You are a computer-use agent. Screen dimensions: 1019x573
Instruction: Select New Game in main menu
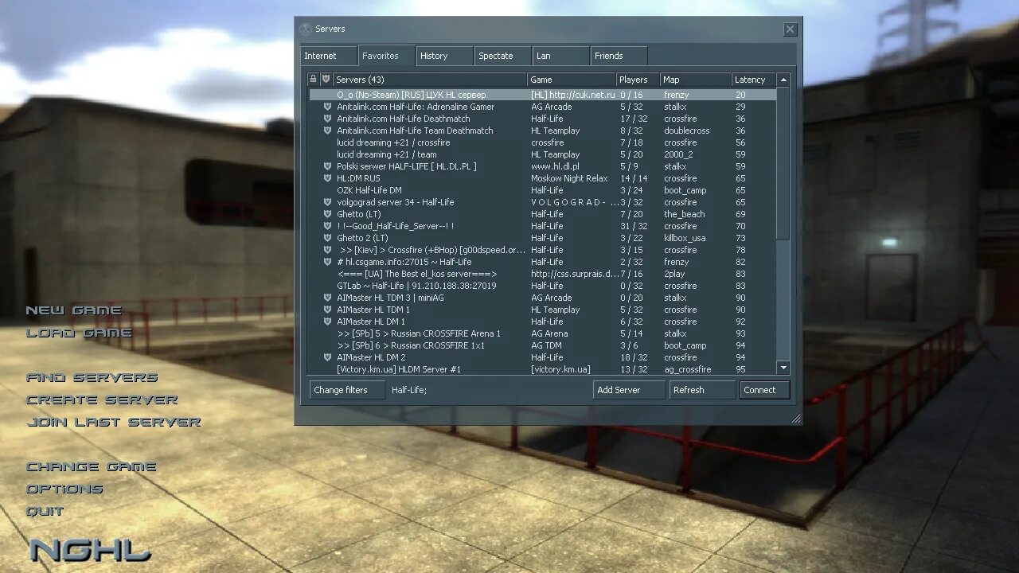(x=74, y=310)
